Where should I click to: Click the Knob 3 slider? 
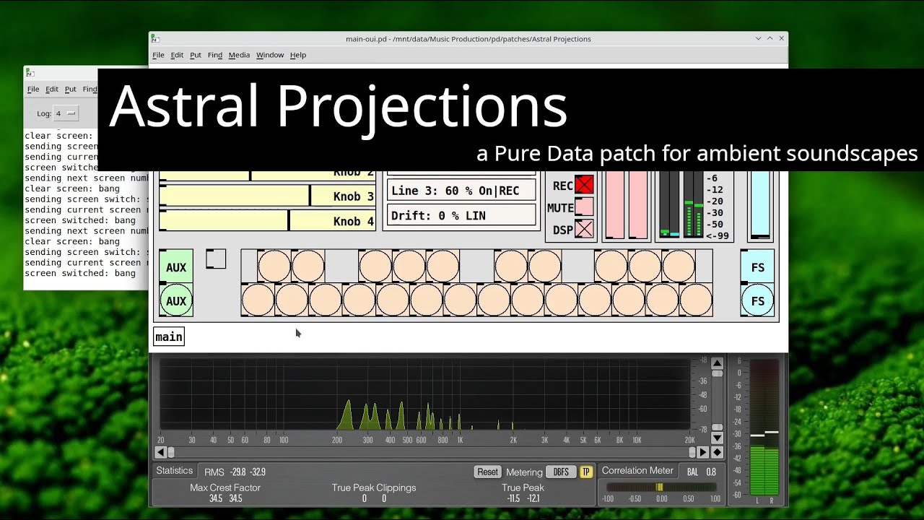[268, 196]
